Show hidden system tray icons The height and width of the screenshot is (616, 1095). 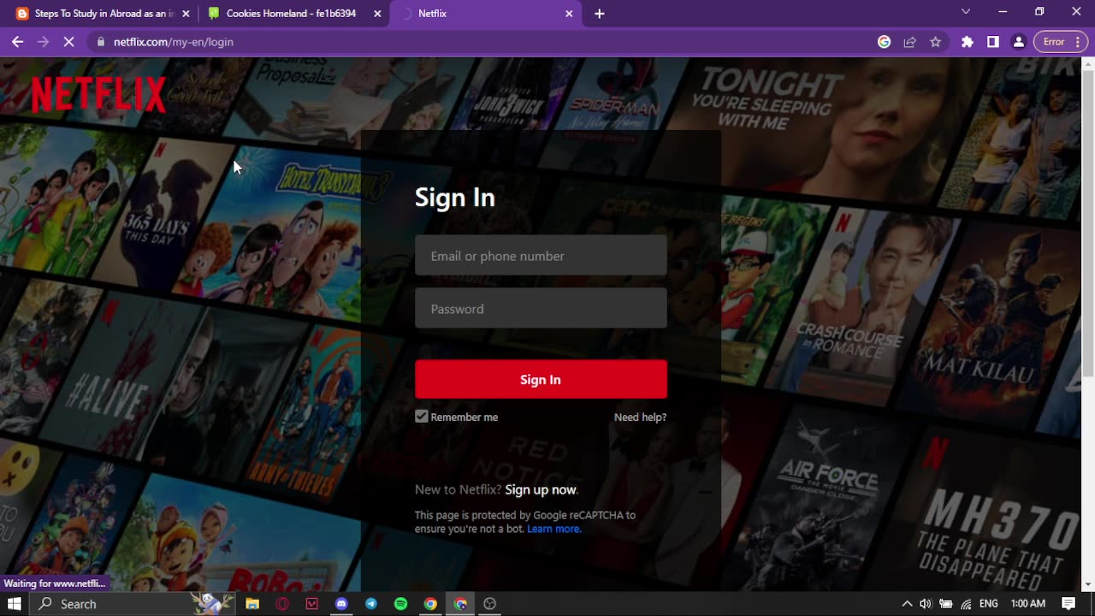[x=907, y=604]
